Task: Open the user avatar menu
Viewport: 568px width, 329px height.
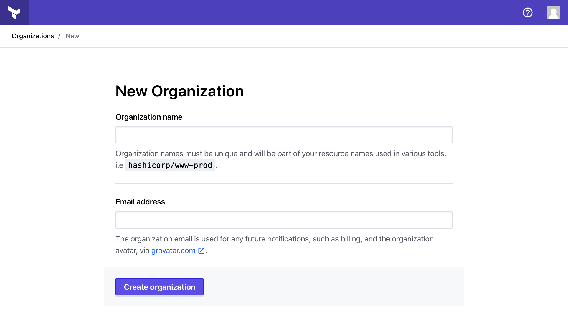Action: (553, 13)
